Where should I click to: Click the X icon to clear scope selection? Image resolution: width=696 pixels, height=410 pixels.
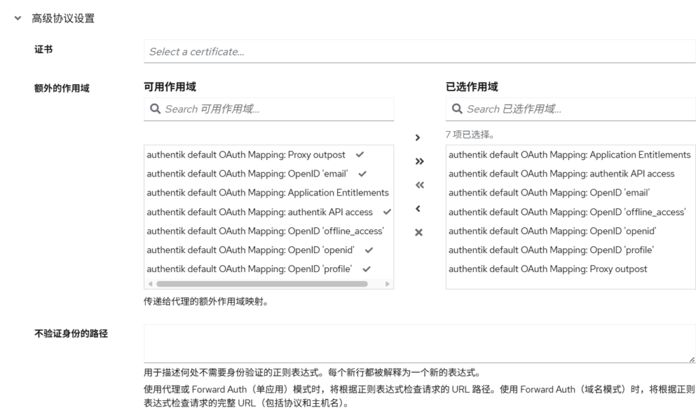[x=419, y=232]
